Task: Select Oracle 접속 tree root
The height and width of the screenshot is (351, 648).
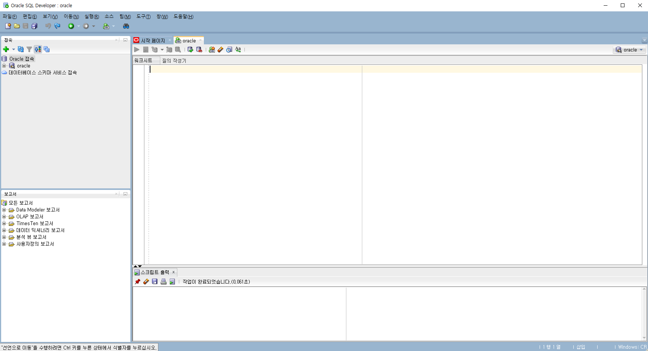Action: coord(22,59)
